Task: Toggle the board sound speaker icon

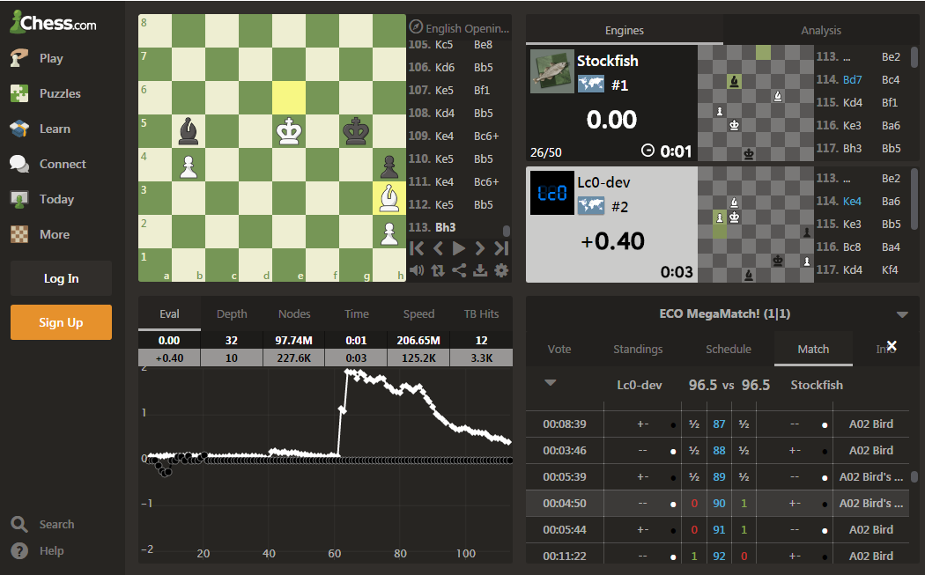Action: (417, 270)
